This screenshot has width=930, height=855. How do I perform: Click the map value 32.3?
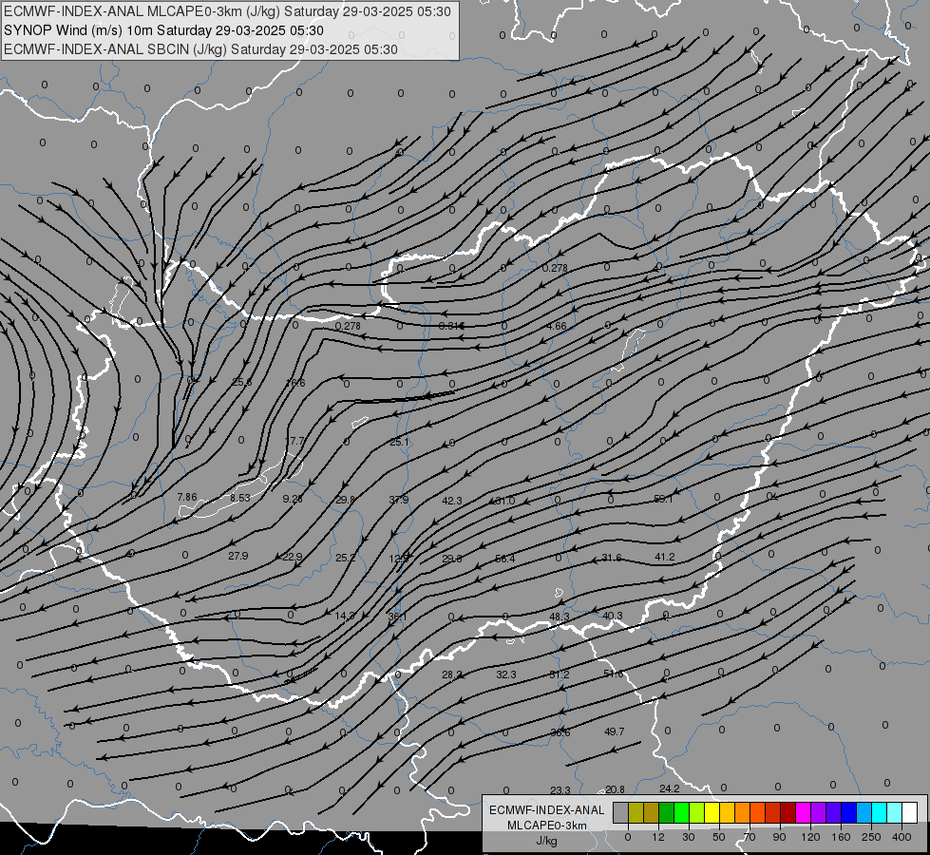tap(506, 674)
